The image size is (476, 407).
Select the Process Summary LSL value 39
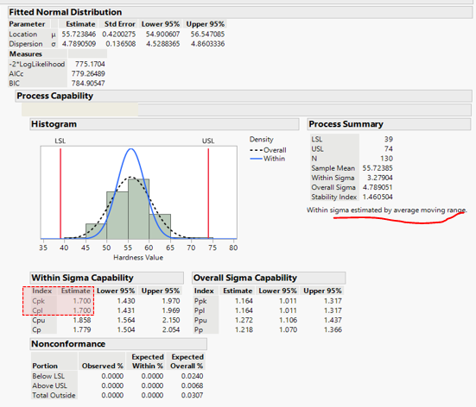coord(389,139)
